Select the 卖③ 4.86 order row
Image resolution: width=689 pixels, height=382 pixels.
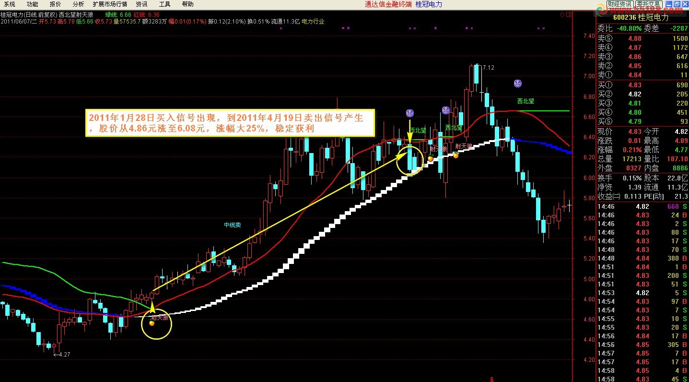(x=642, y=57)
